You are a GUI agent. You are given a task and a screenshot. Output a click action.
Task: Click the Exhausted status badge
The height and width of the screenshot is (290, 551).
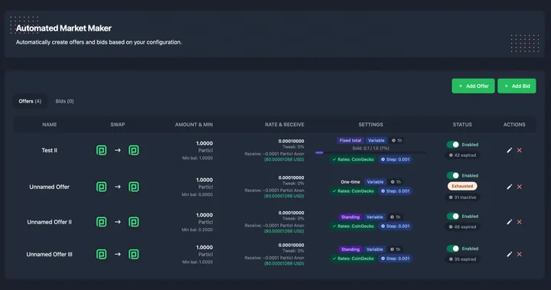(x=462, y=186)
